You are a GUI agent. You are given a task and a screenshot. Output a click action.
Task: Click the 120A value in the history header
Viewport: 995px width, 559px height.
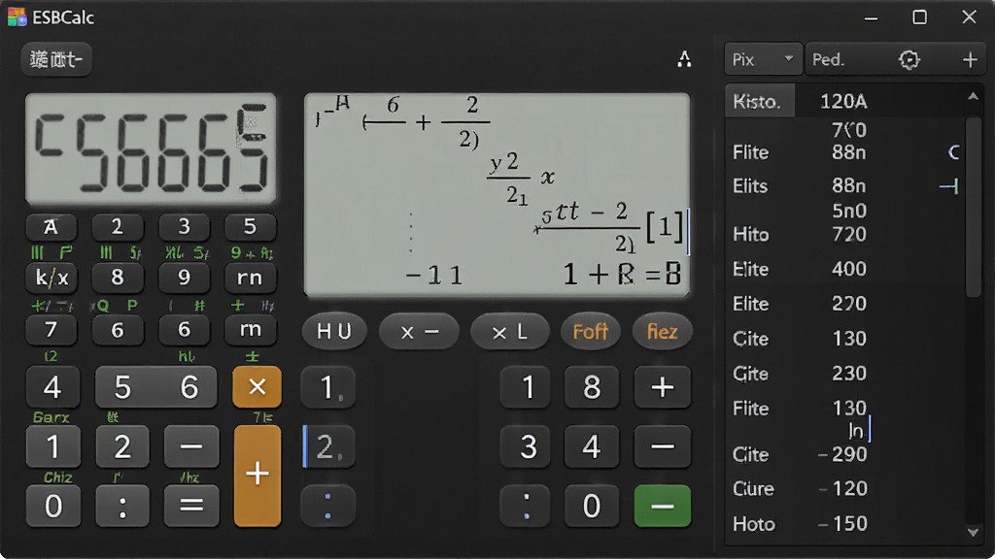pyautogui.click(x=843, y=101)
